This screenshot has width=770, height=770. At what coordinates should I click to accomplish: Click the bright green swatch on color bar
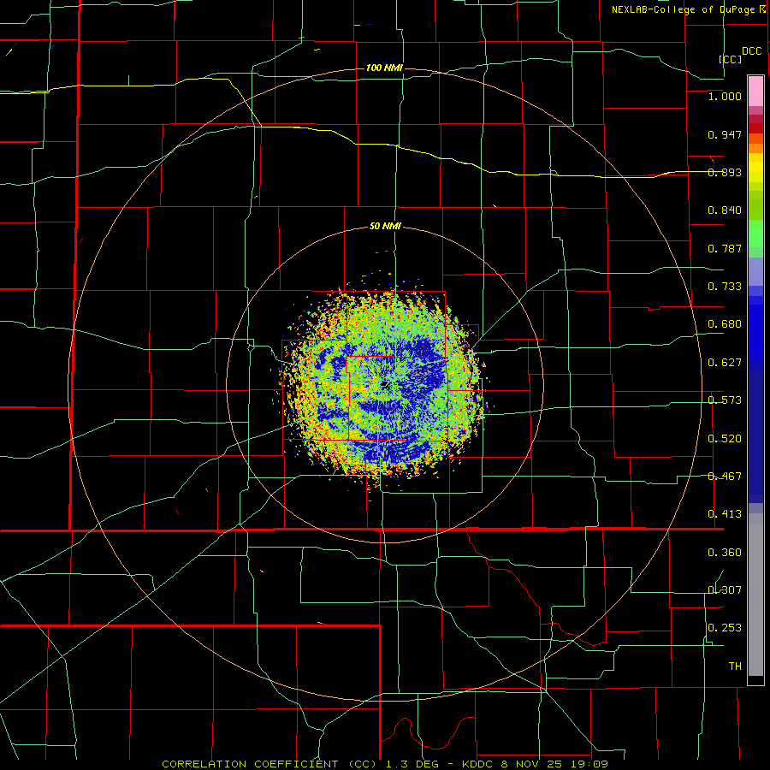[x=755, y=234]
